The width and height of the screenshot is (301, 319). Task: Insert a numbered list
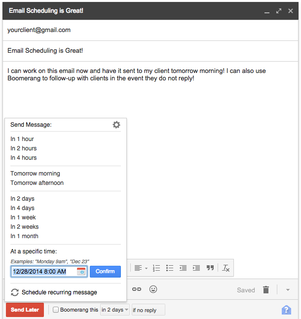pyautogui.click(x=156, y=268)
